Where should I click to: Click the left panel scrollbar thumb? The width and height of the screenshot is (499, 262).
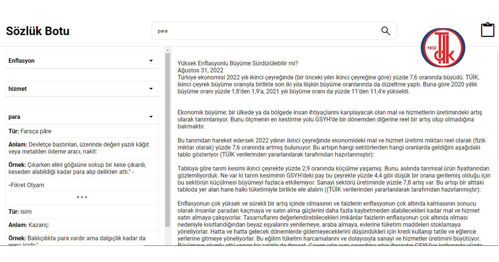tap(168, 140)
